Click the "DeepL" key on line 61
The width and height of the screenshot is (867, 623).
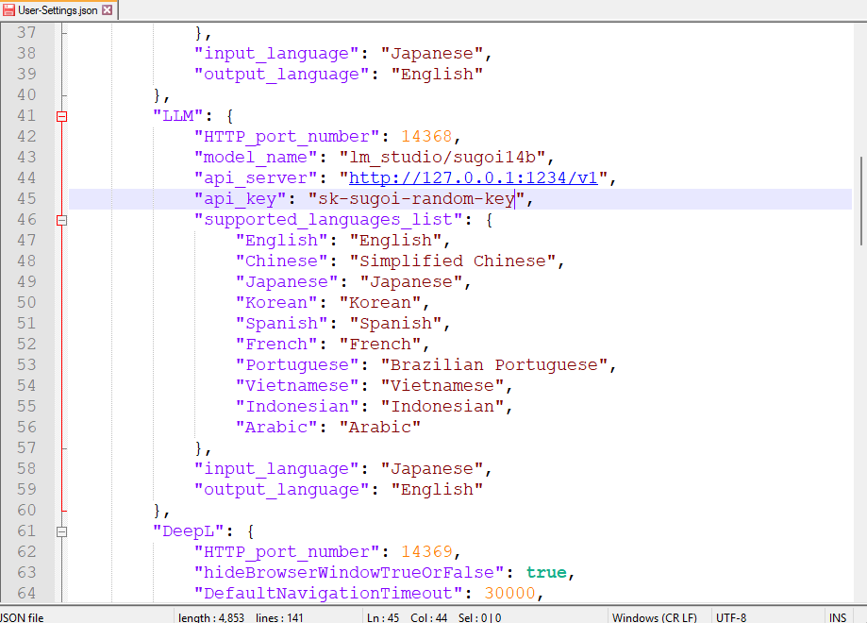pos(189,531)
